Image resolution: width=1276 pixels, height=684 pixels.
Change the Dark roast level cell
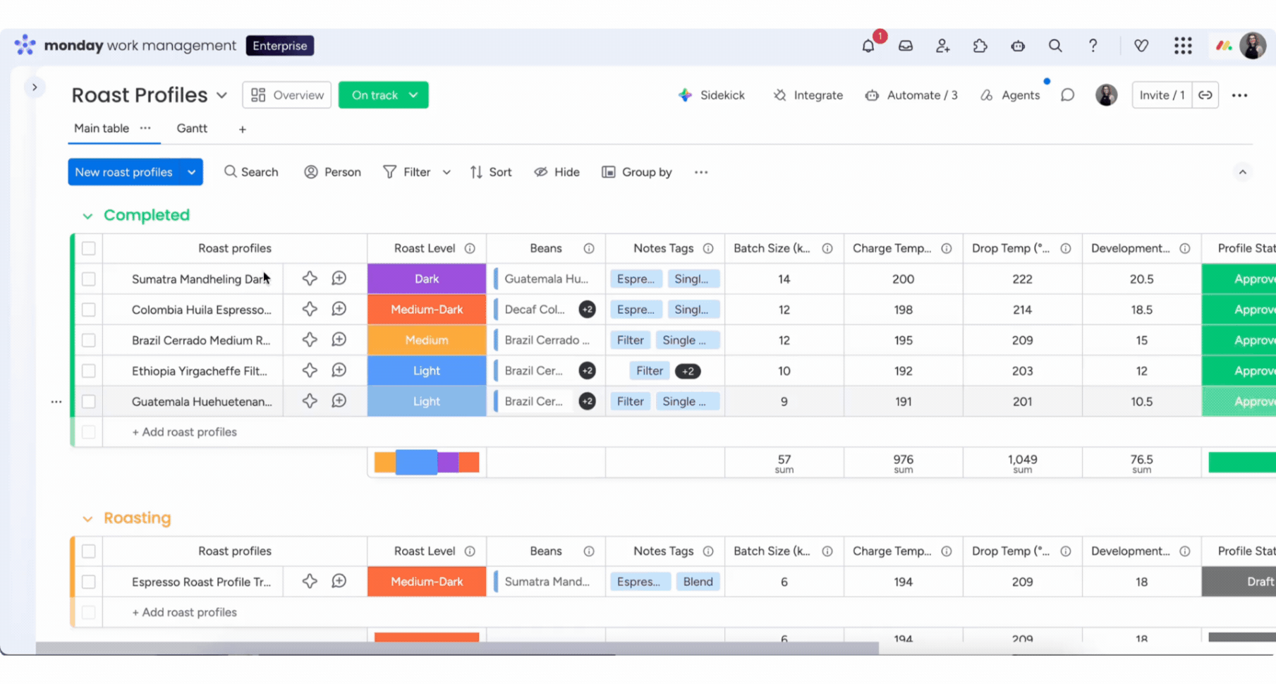427,279
